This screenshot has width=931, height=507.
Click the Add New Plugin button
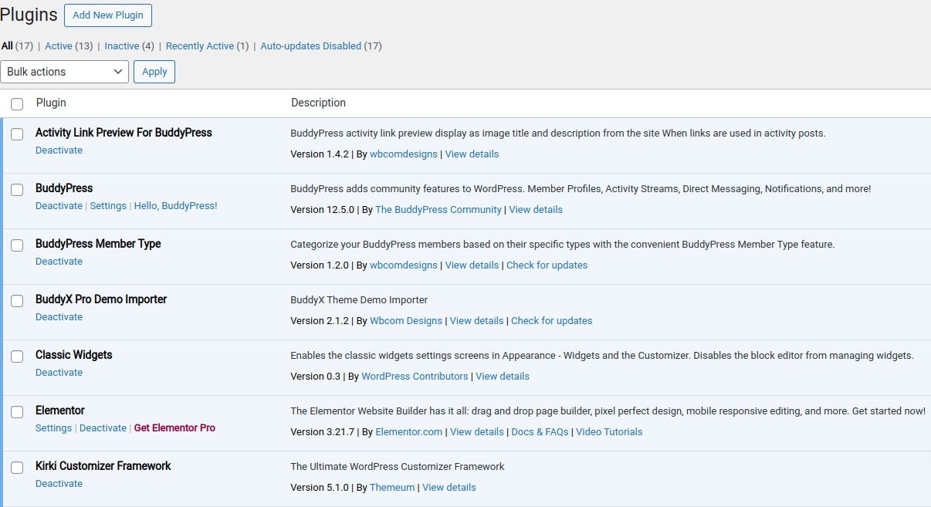(107, 15)
